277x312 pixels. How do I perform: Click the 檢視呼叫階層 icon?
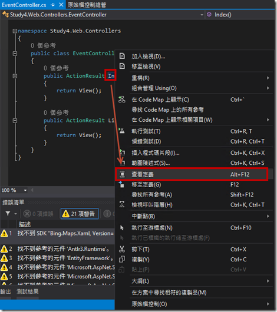coord(122,204)
